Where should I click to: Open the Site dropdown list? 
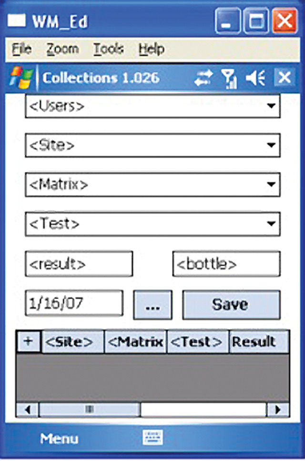(x=272, y=145)
